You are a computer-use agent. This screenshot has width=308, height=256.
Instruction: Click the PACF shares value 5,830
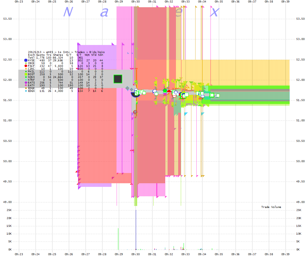pyautogui.click(x=59, y=66)
